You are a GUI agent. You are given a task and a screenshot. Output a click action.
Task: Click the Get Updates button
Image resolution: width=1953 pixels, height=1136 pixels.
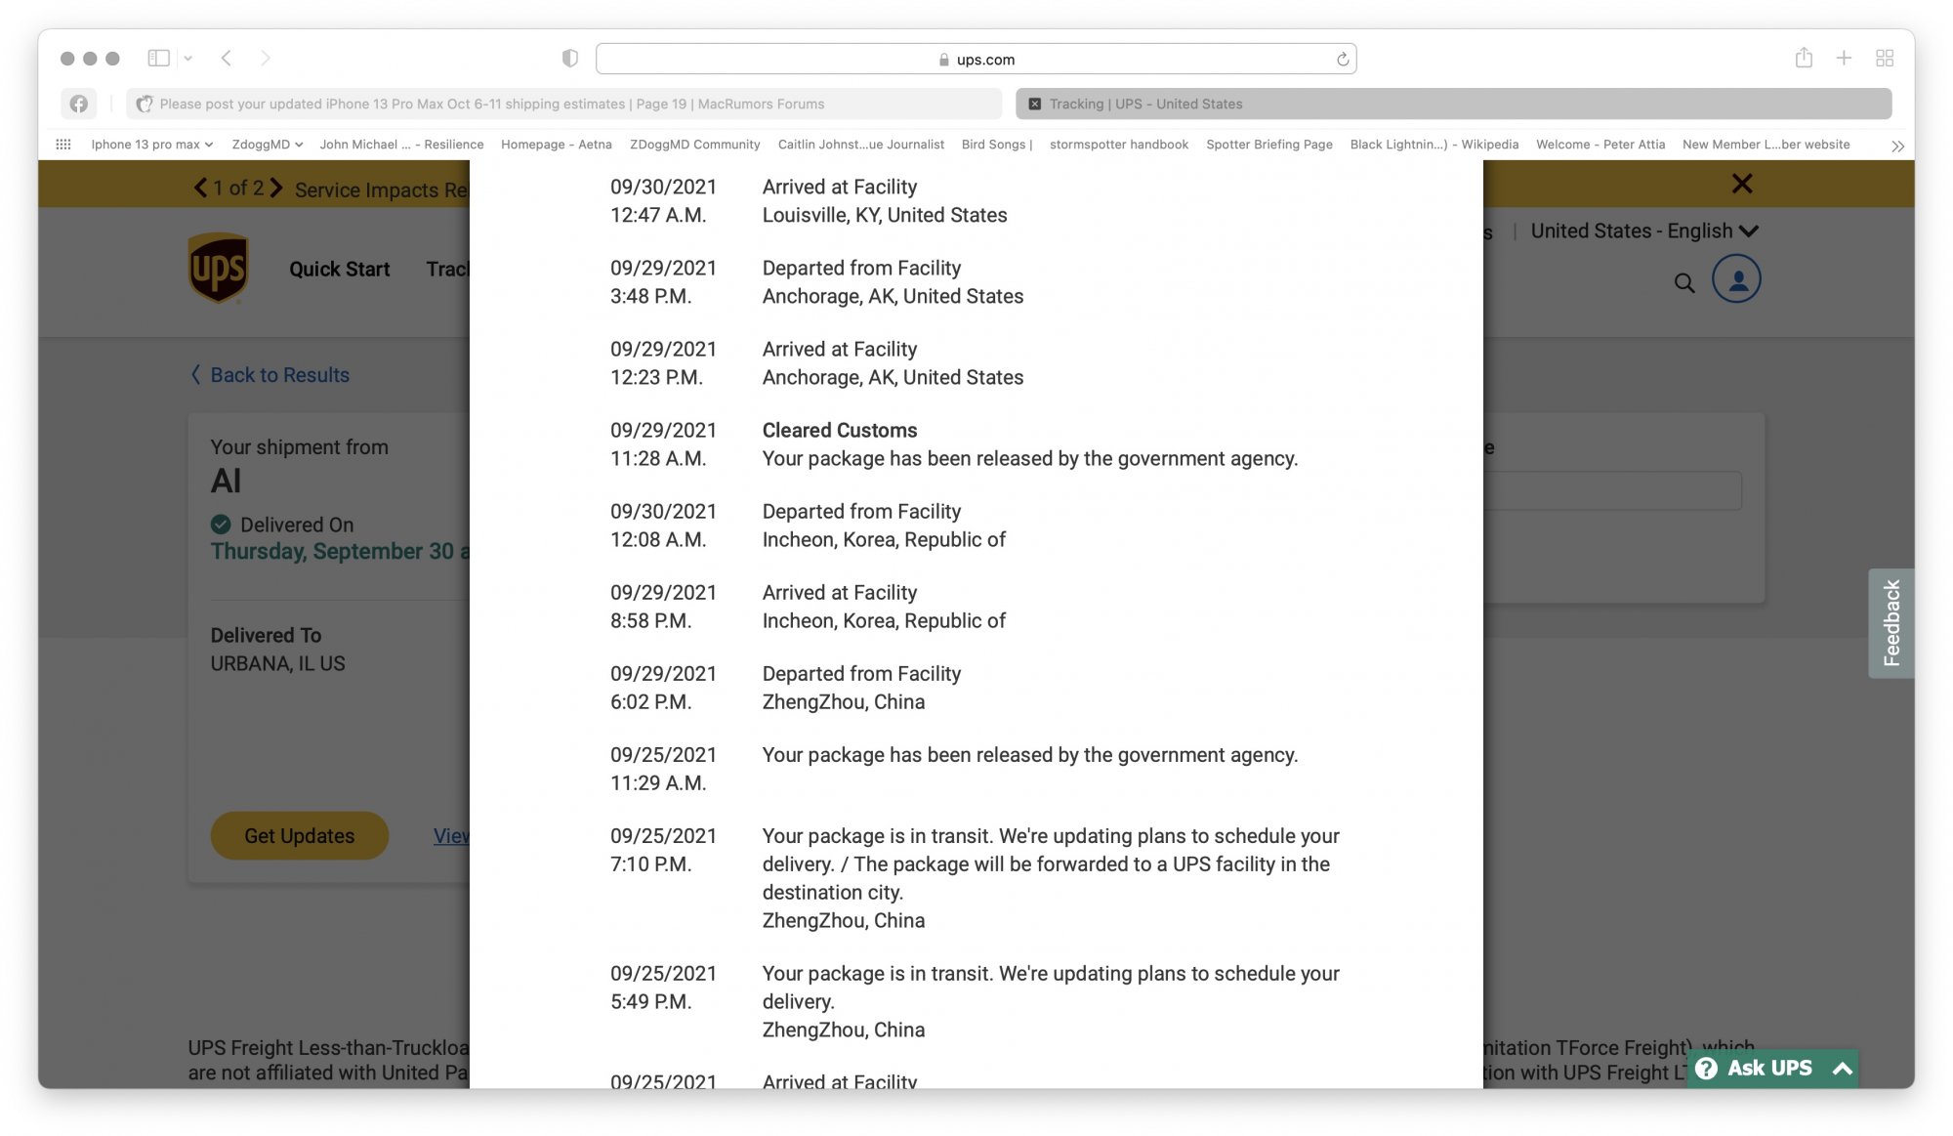coord(300,836)
